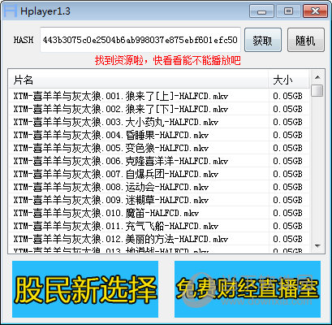Click the scrollbar down arrow

[317, 246]
